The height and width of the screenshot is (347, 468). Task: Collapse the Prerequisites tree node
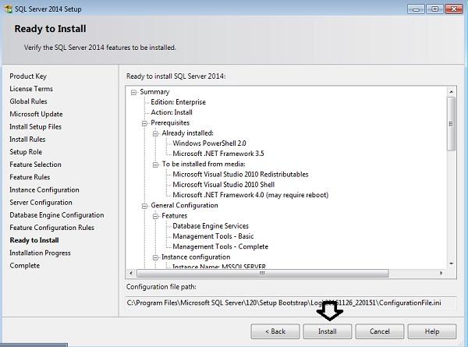[x=144, y=123]
